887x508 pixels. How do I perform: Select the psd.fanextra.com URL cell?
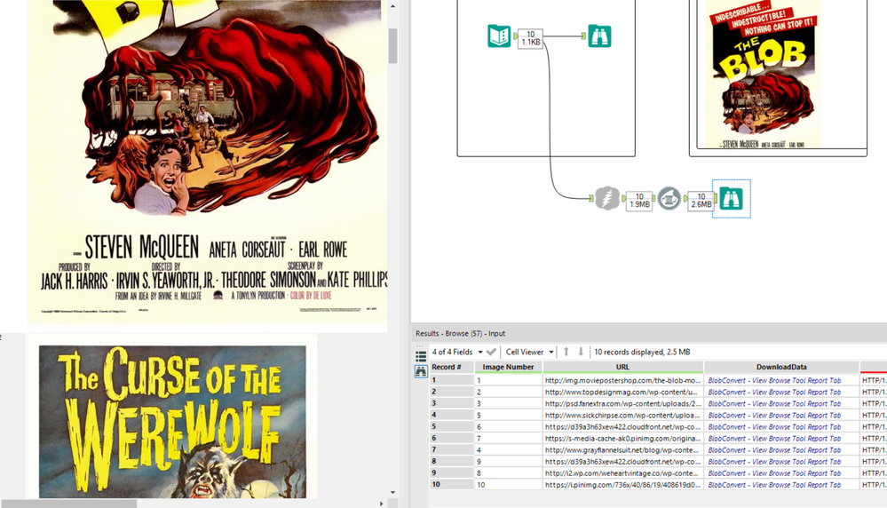[x=622, y=404]
